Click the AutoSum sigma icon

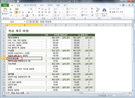tap(92, 9)
